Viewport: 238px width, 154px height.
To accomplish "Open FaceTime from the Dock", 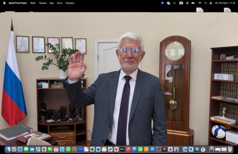I will tap(50, 149).
